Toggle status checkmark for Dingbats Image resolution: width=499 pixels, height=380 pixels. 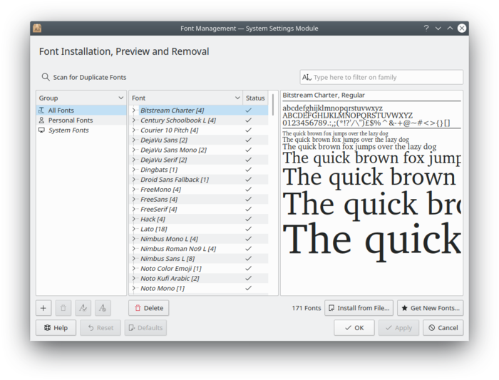pyautogui.click(x=248, y=170)
